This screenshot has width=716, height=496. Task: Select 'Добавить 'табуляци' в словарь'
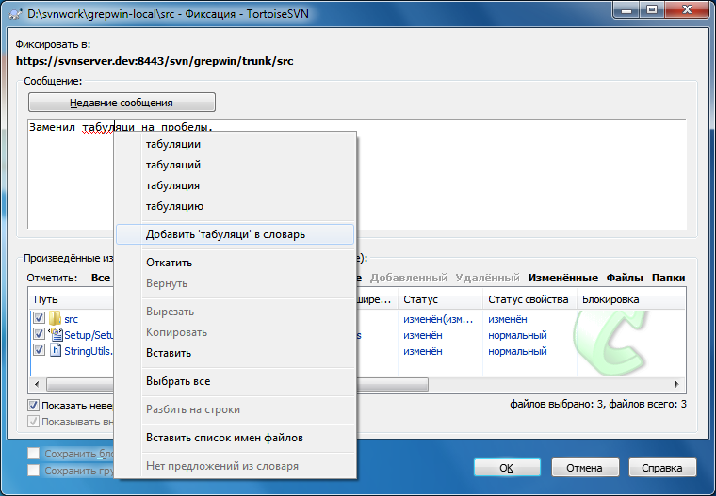pos(236,234)
